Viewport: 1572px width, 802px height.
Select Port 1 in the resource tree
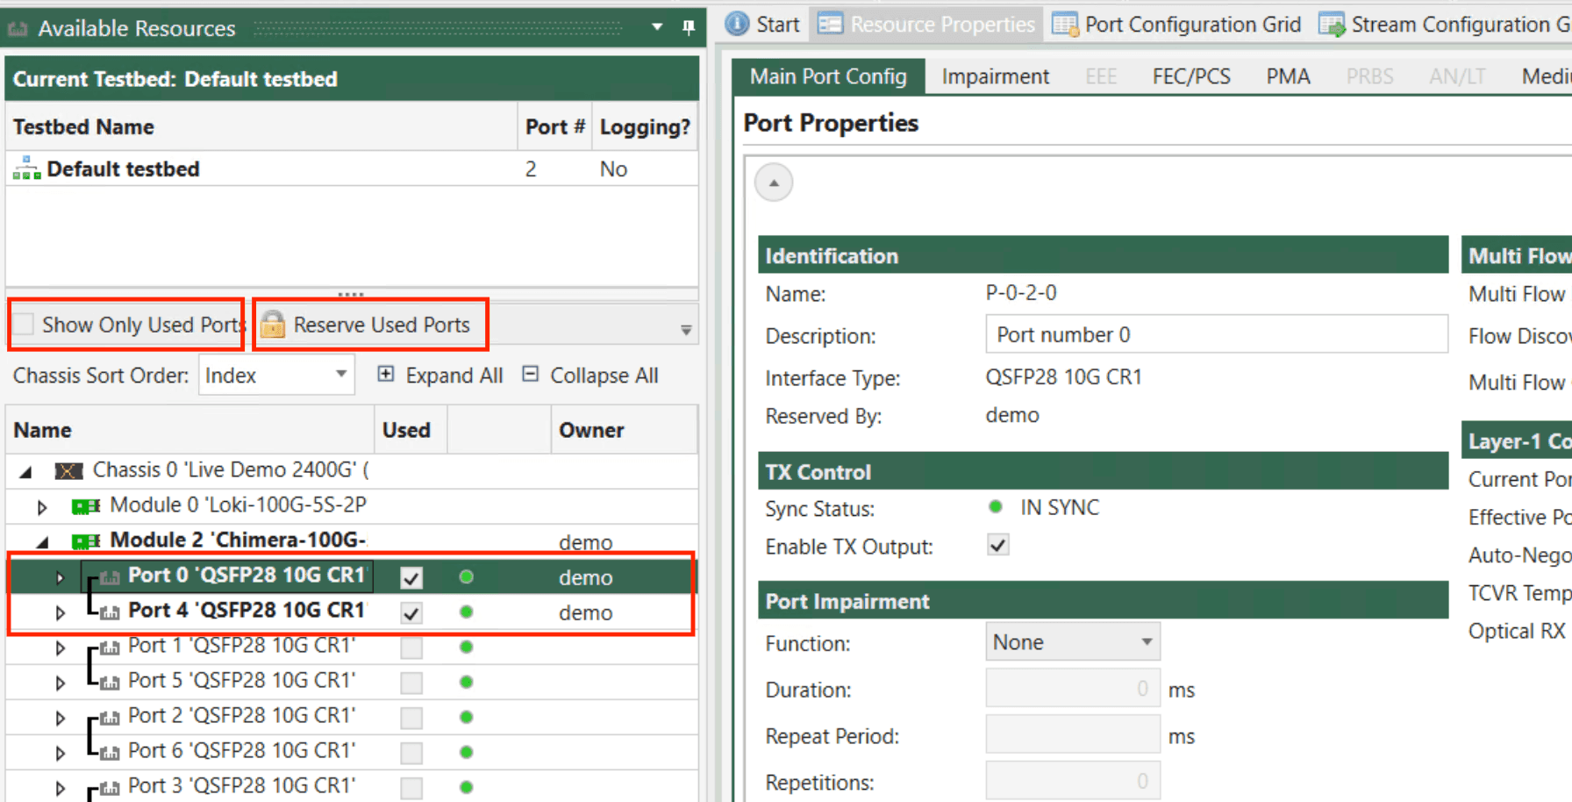241,646
